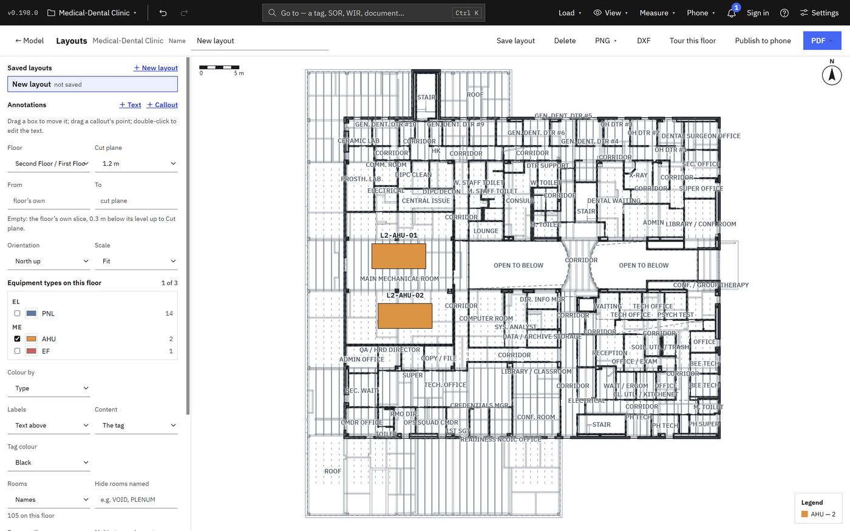The image size is (850, 531).
Task: Open the help question-mark icon
Action: click(784, 13)
